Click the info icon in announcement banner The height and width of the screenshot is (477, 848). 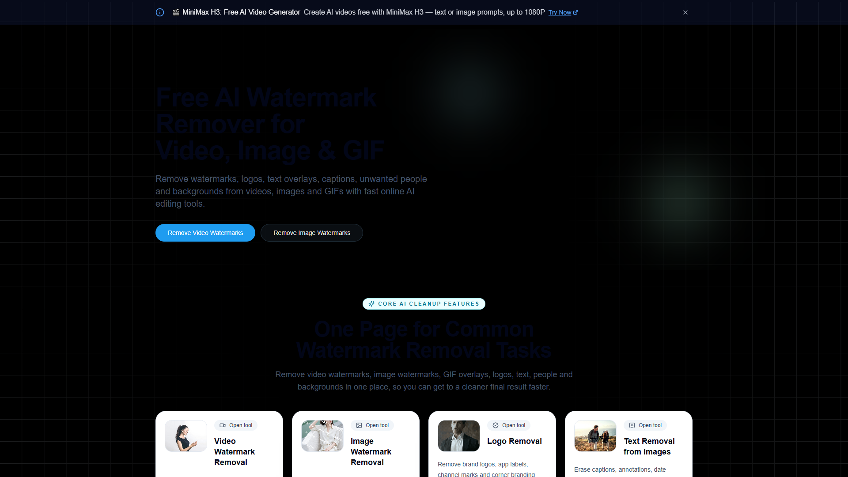point(160,12)
